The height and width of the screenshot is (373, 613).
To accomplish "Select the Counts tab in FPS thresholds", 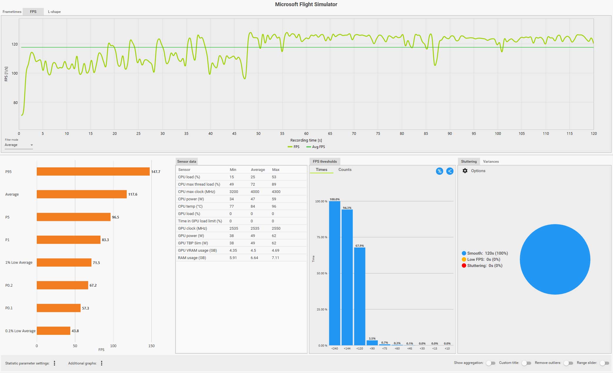I will [345, 170].
